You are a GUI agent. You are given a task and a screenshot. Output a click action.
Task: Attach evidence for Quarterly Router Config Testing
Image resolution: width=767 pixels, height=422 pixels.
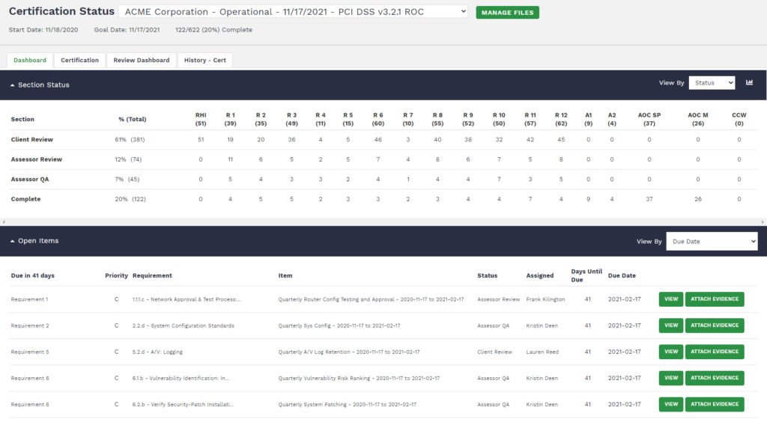[715, 299]
